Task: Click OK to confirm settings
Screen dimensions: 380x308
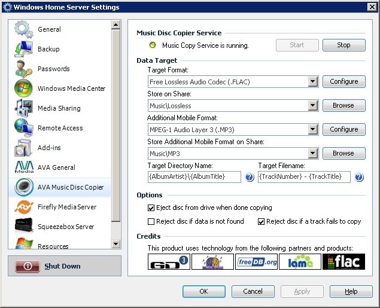Action: 204,291
